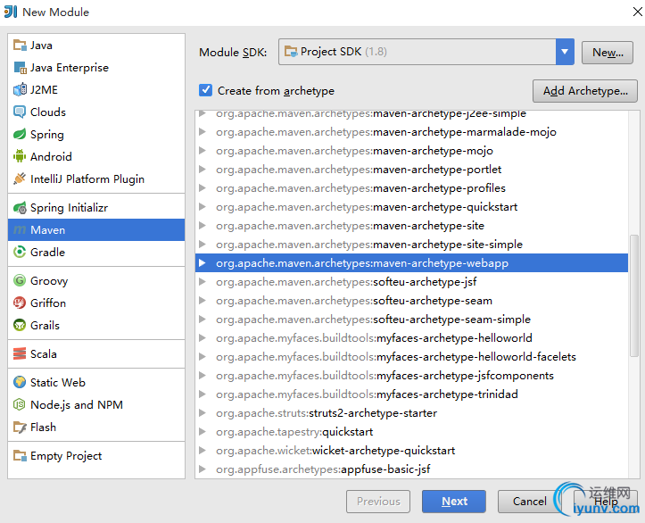
Task: Expand wicket-archetype-quickstart node
Action: point(202,450)
